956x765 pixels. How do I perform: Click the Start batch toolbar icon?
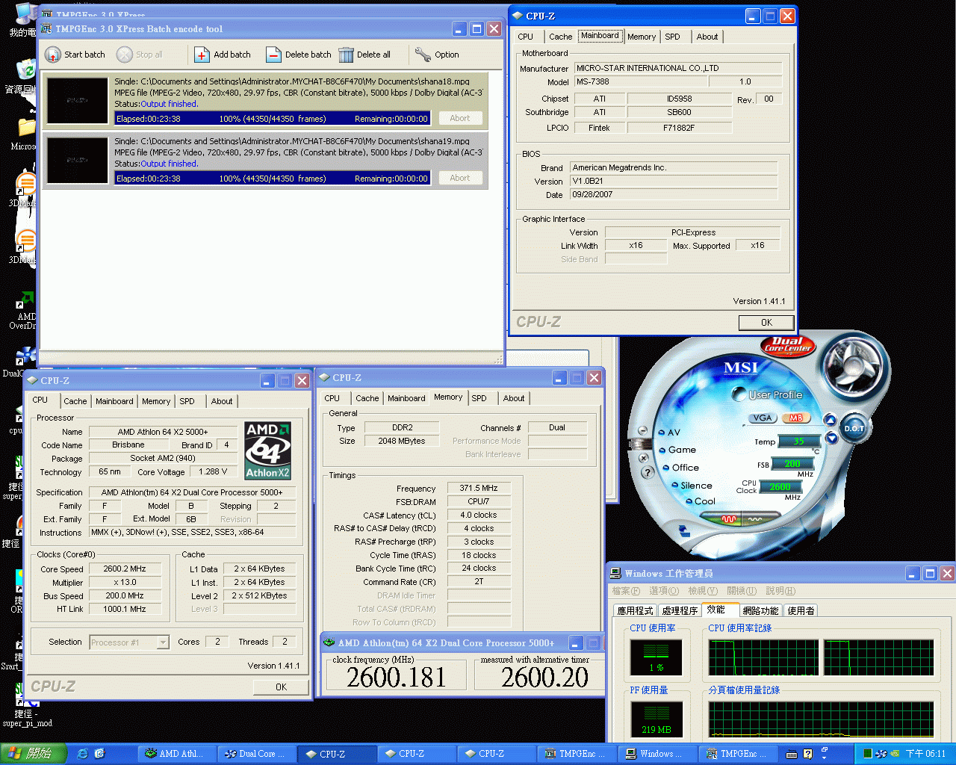(x=53, y=55)
